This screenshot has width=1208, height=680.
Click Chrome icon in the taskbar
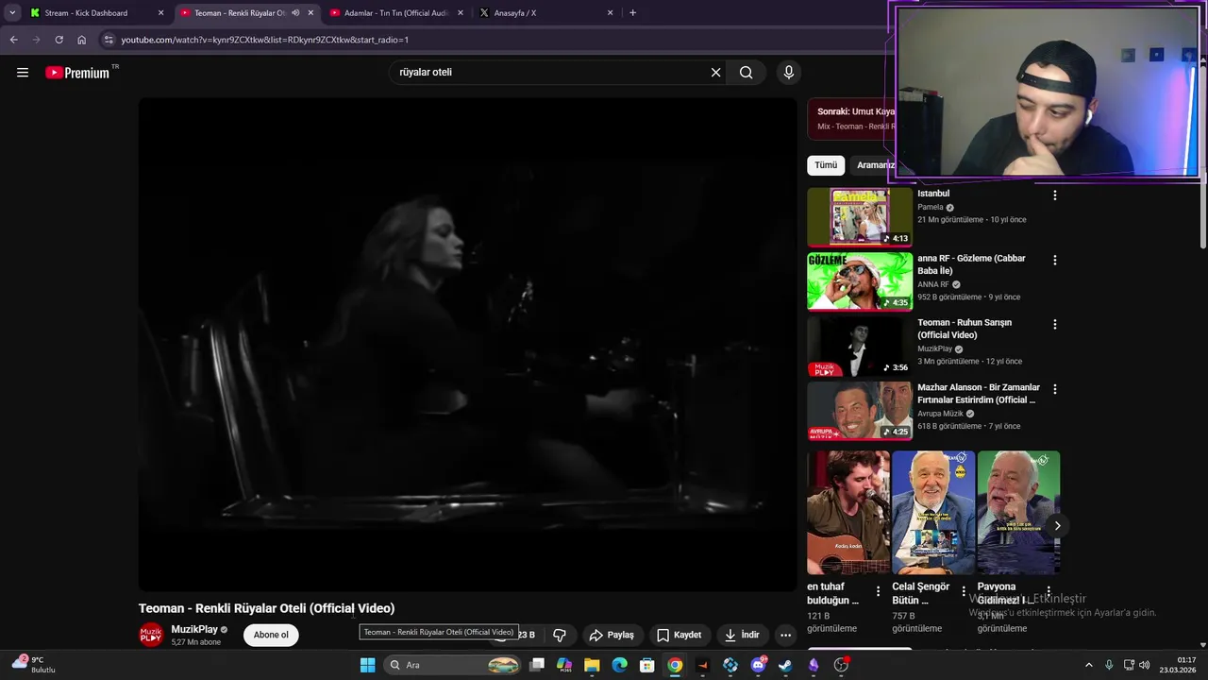point(675,665)
